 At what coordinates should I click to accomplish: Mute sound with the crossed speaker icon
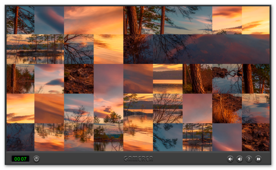tap(230, 159)
